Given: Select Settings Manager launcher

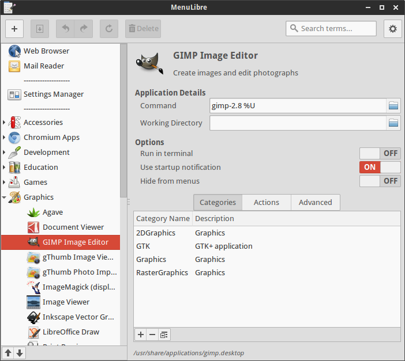Looking at the screenshot, I should (61, 94).
